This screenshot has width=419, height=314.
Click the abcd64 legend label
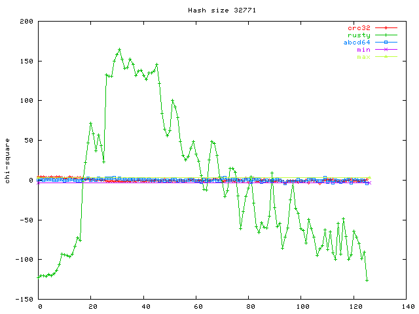tap(357, 43)
